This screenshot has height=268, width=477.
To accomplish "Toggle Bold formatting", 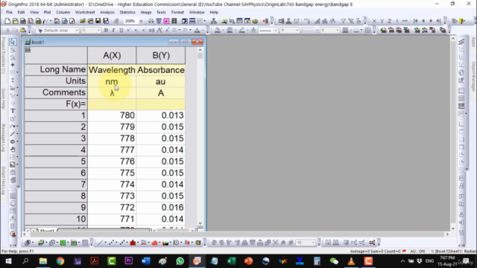I will click(x=106, y=31).
